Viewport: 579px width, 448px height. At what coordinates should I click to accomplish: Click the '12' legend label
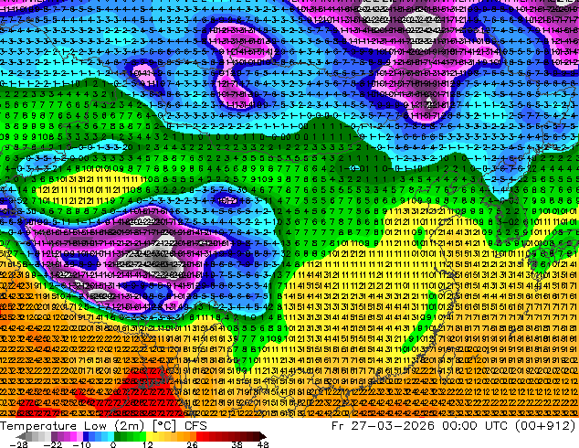(148, 444)
